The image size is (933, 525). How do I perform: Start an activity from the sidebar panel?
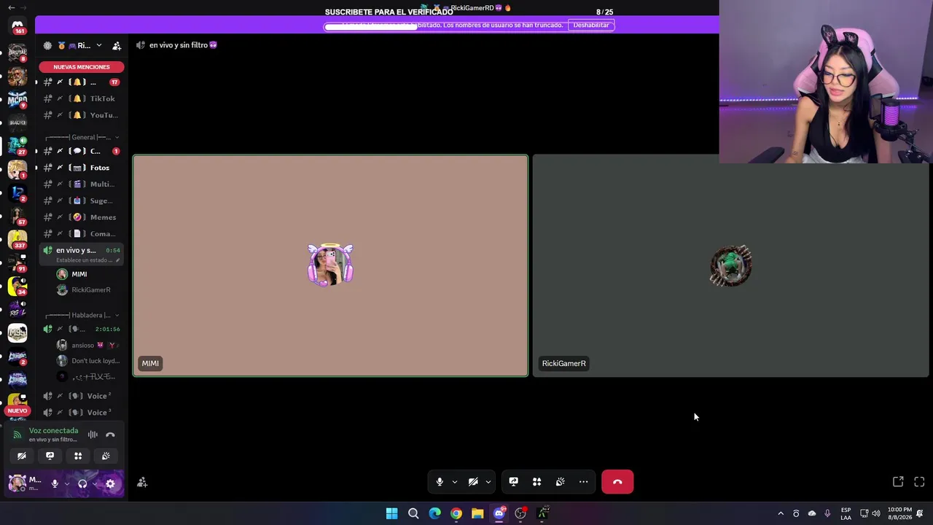point(78,456)
